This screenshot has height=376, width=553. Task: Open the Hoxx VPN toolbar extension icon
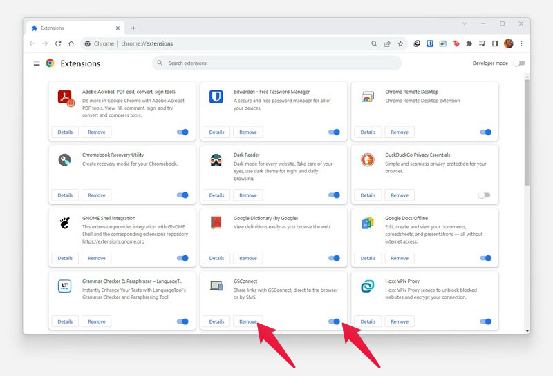pyautogui.click(x=417, y=43)
